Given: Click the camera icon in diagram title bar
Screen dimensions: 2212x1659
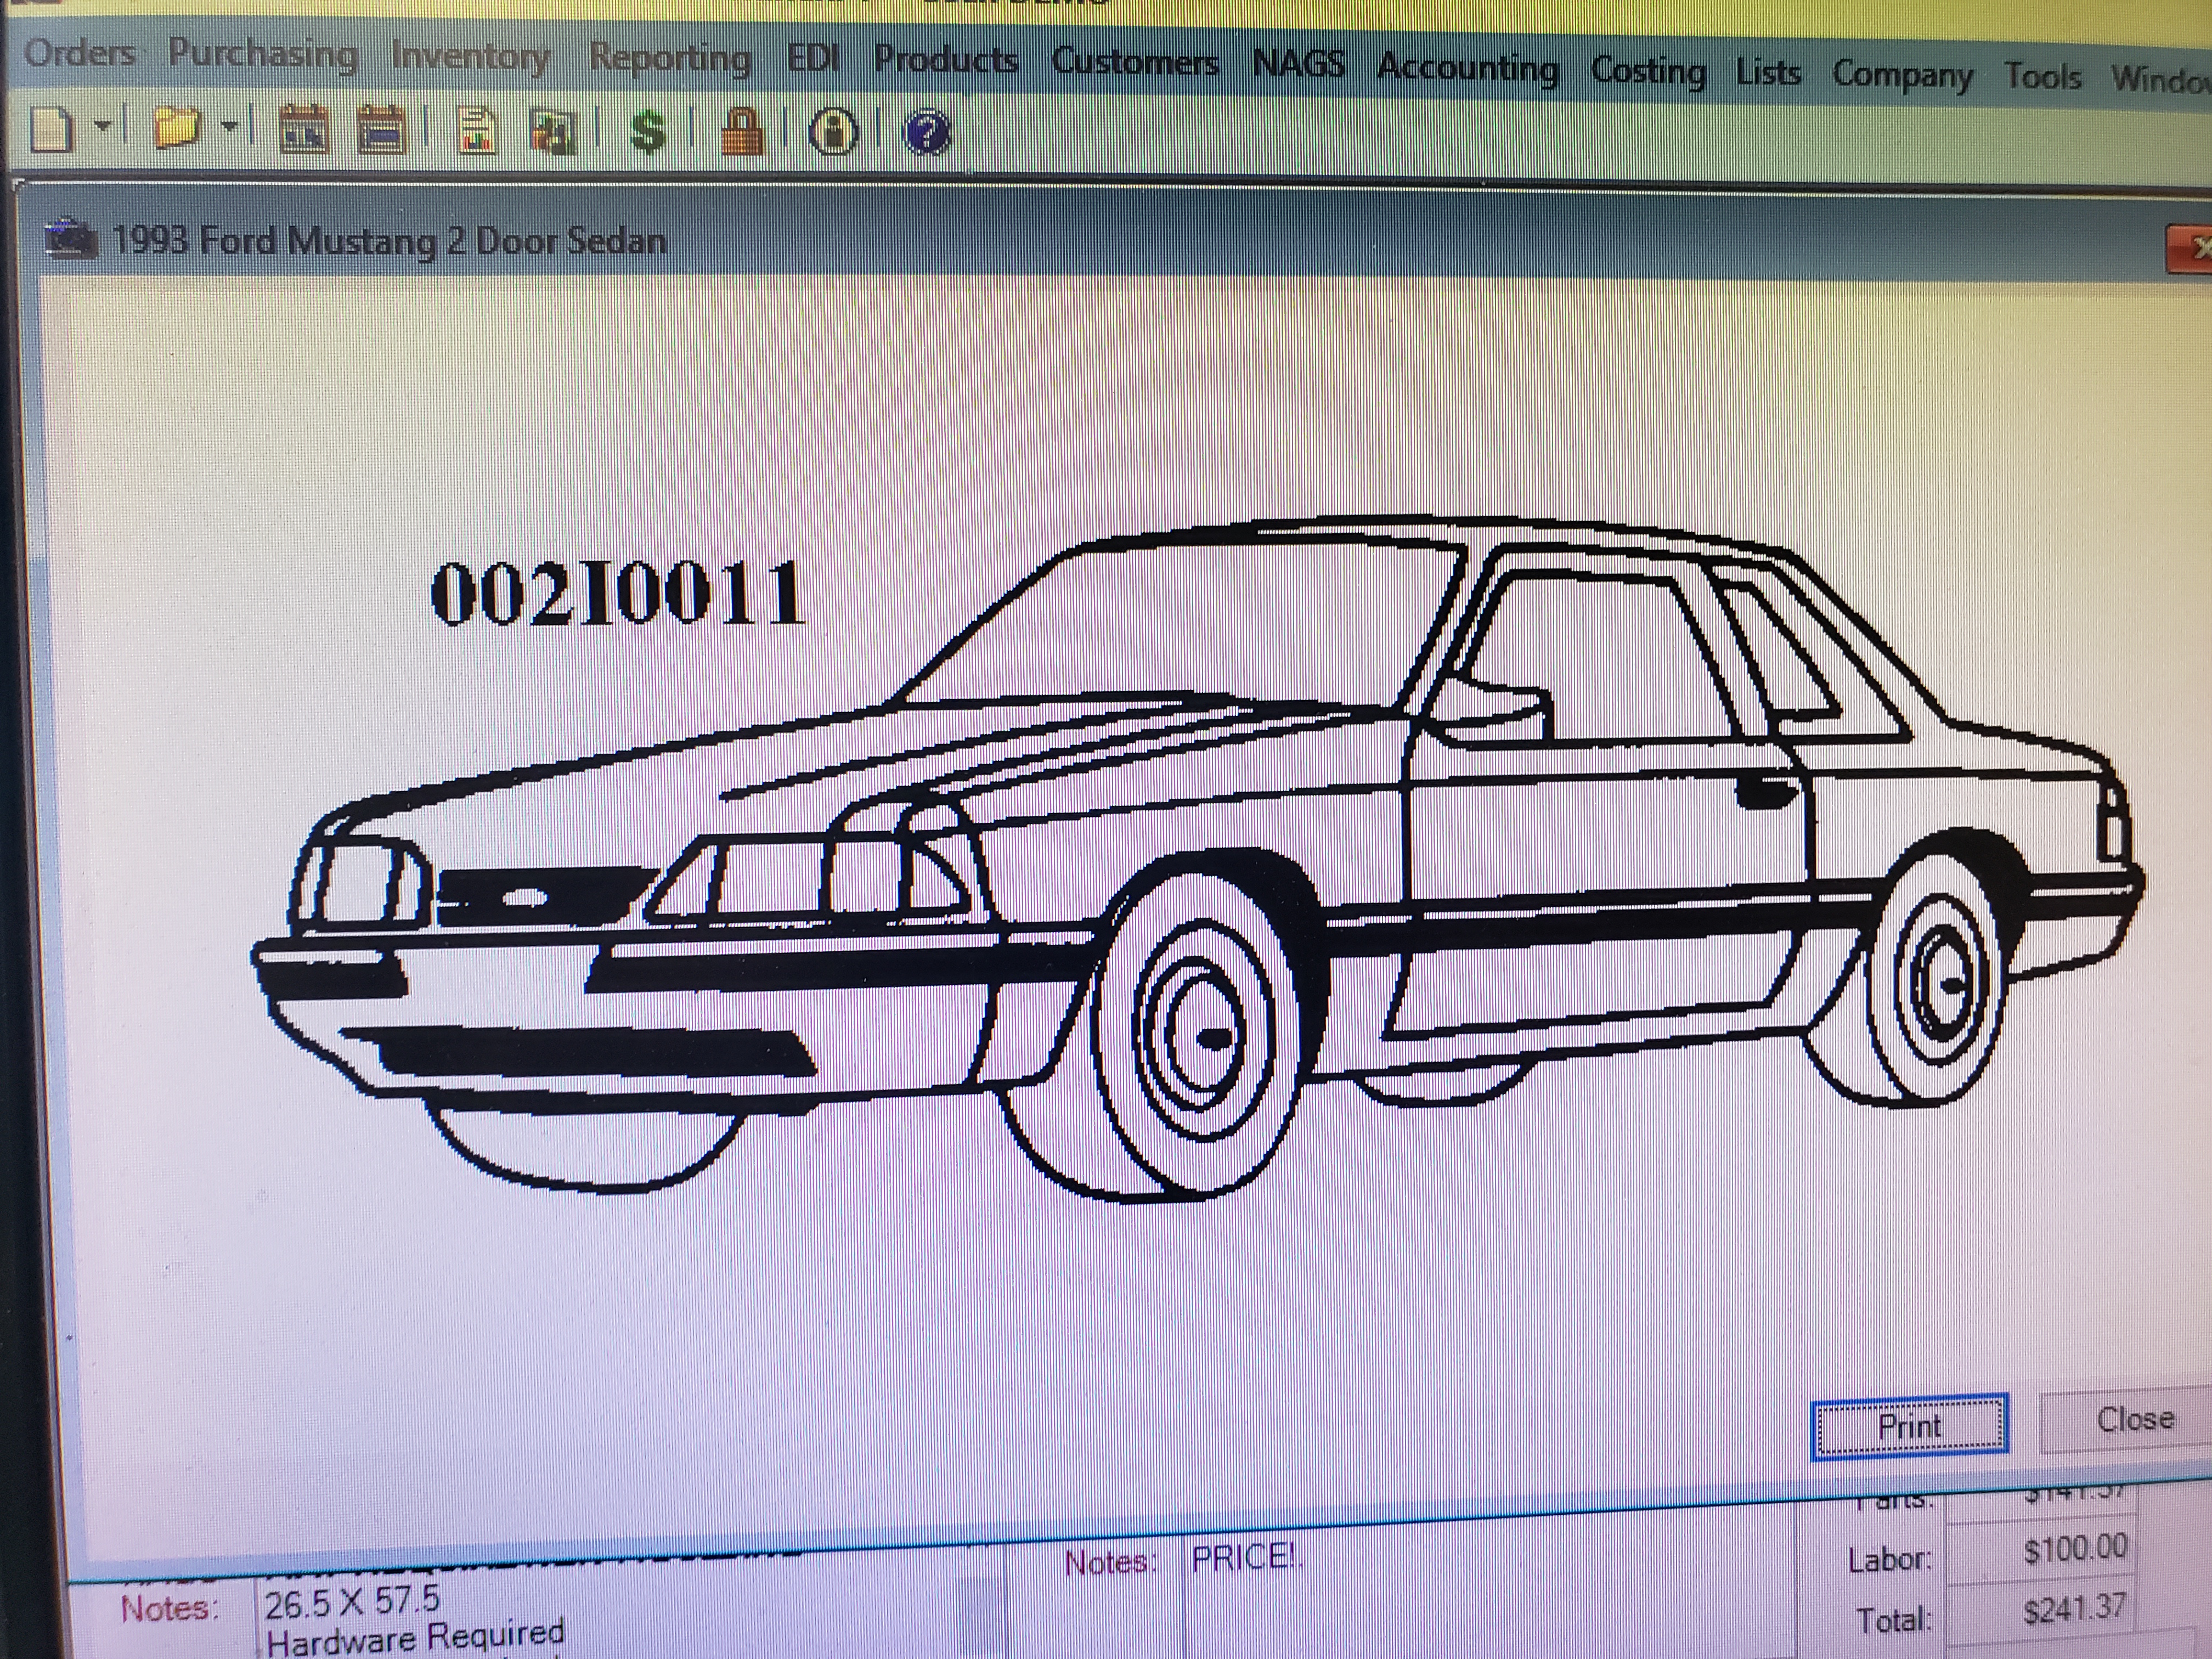Looking at the screenshot, I should click(x=72, y=240).
